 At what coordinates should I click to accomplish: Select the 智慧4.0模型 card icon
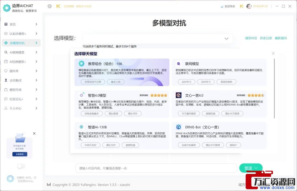click(81, 95)
